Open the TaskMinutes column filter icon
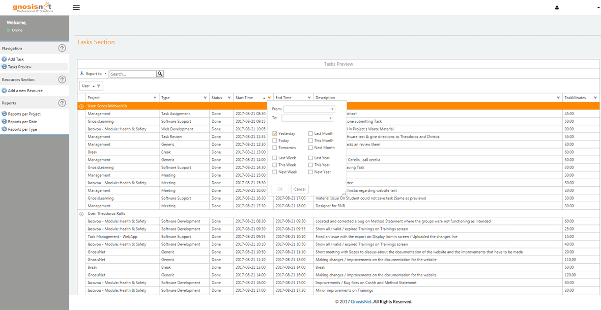 (x=595, y=98)
